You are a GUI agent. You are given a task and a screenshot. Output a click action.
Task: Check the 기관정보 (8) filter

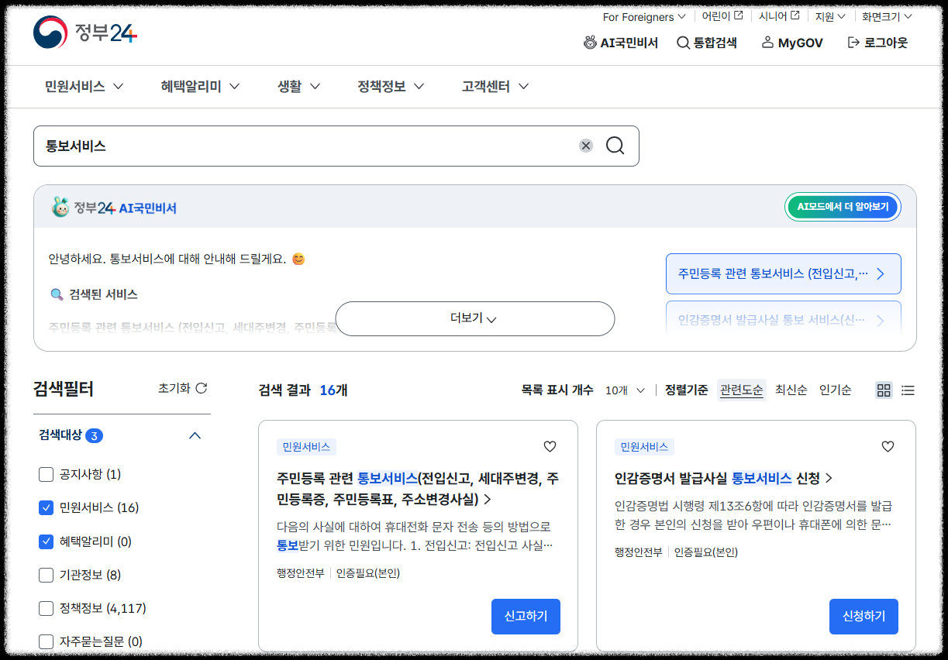46,575
